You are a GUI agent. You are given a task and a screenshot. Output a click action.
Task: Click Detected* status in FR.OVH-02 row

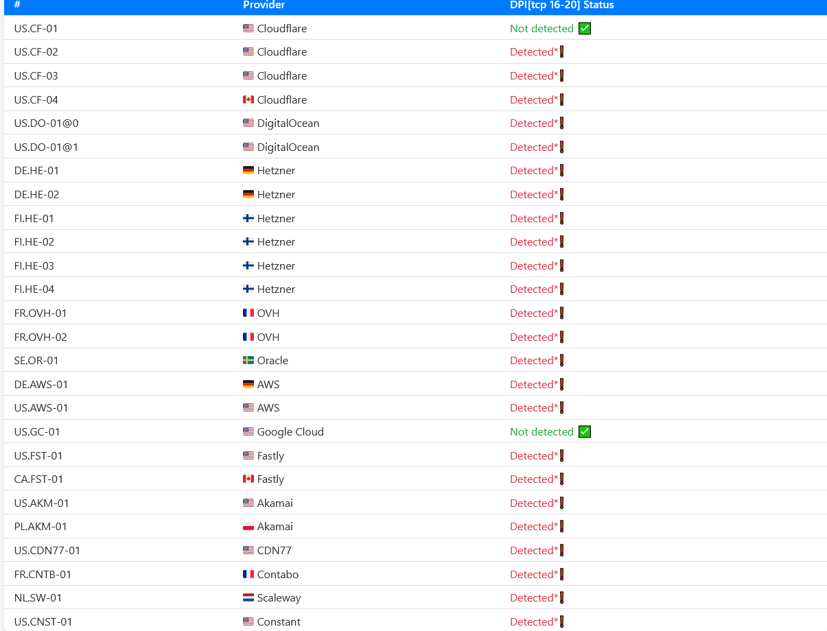tap(534, 337)
